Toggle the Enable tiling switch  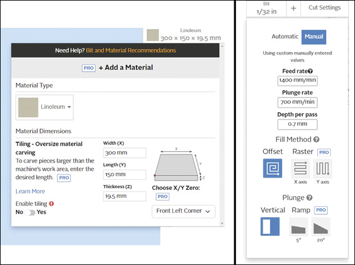click(x=30, y=212)
